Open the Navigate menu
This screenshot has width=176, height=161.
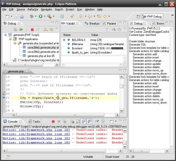tap(46, 10)
